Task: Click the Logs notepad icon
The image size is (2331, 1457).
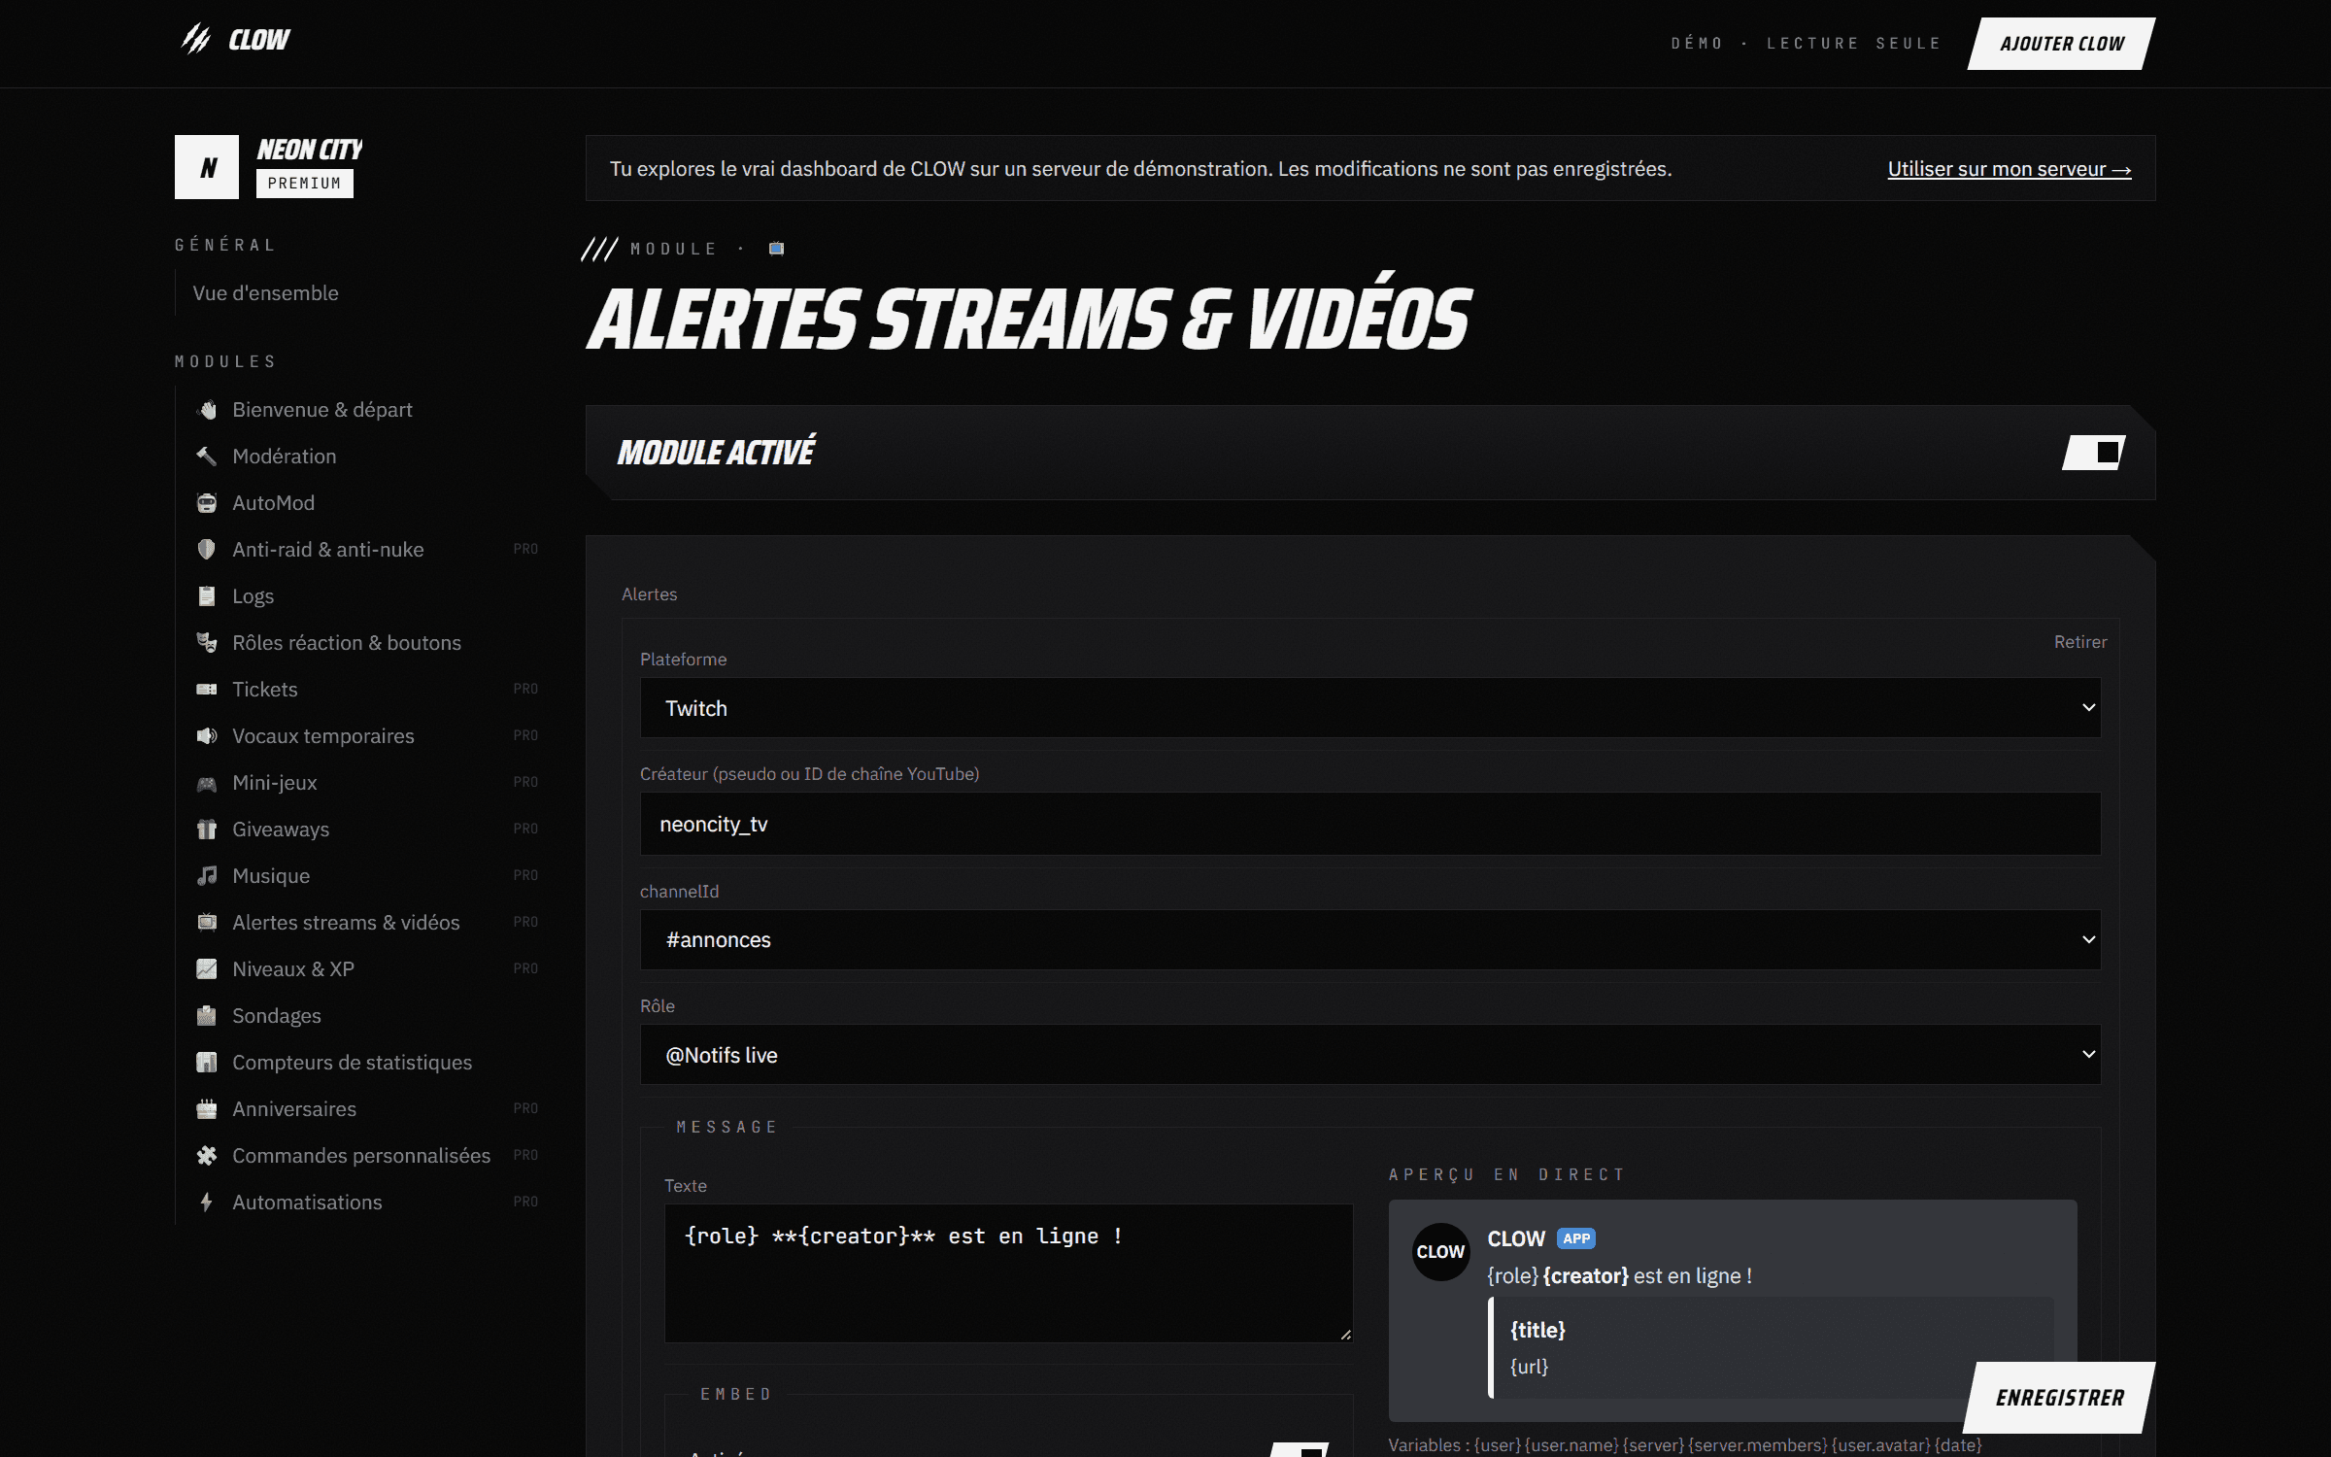Action: tap(207, 596)
